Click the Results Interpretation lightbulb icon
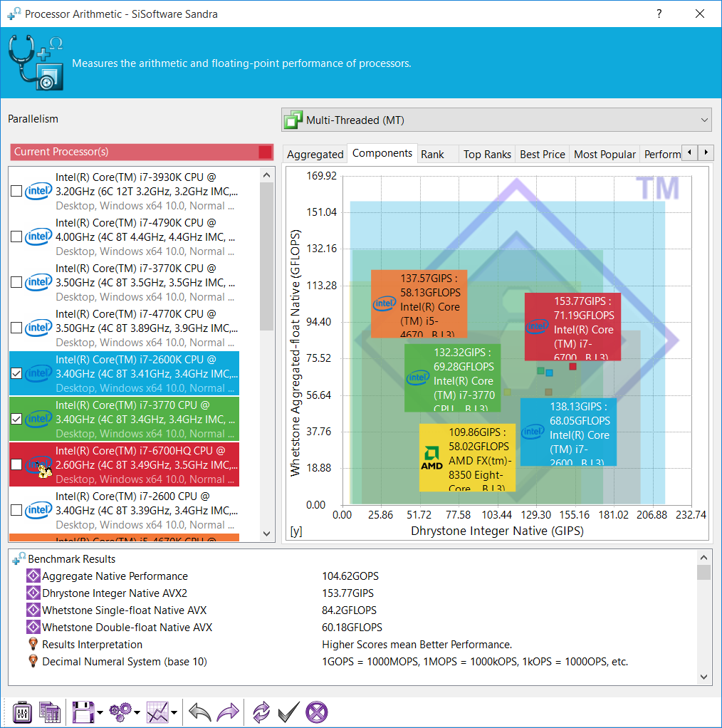This screenshot has width=722, height=728. [x=33, y=644]
